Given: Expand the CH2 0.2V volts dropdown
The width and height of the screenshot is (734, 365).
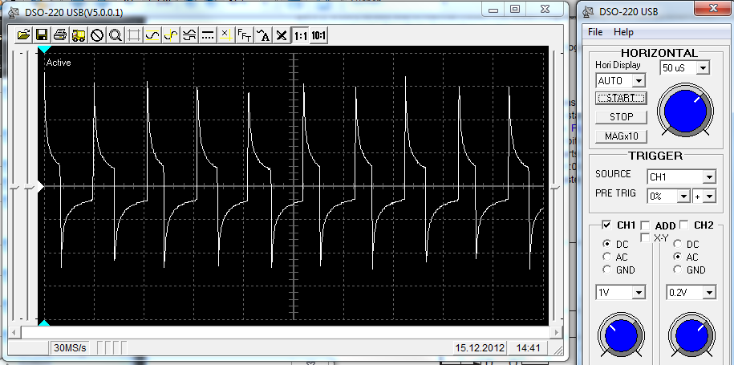Looking at the screenshot, I should pyautogui.click(x=710, y=293).
